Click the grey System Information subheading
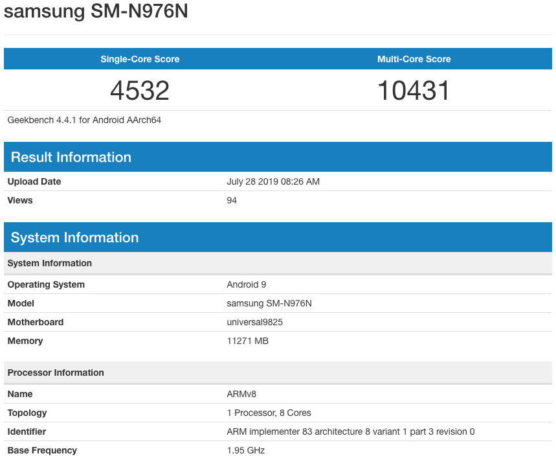Viewport: 556px width, 458px height. click(50, 263)
